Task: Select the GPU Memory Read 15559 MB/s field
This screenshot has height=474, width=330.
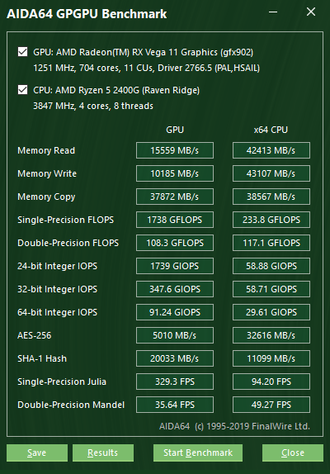Action: [x=175, y=150]
